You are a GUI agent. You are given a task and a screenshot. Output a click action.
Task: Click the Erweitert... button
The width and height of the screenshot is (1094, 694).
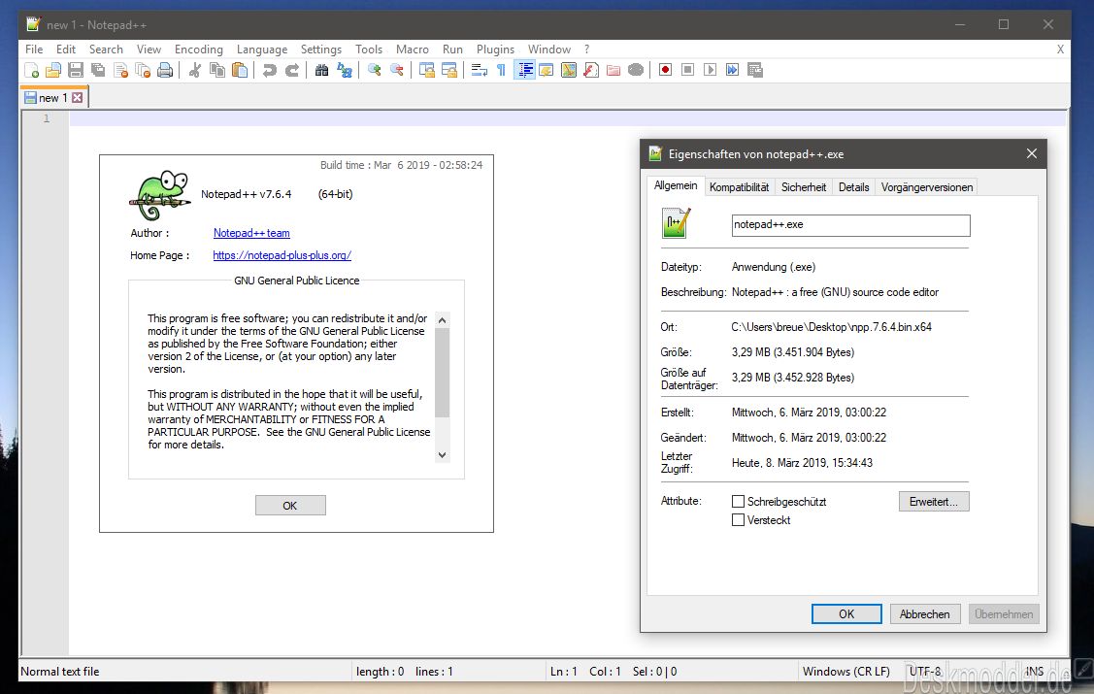click(x=934, y=502)
